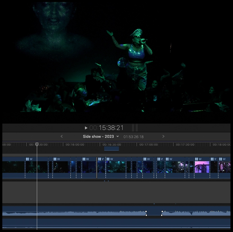233x232 pixels.
Task: Show the audio meters beside the timecode
Action: click(x=135, y=128)
